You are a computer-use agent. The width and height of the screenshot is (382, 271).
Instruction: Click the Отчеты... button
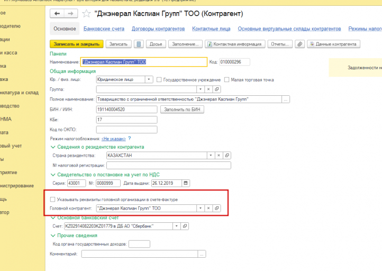[x=280, y=44]
